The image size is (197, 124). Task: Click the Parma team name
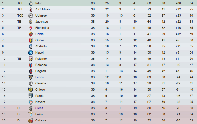(40, 96)
